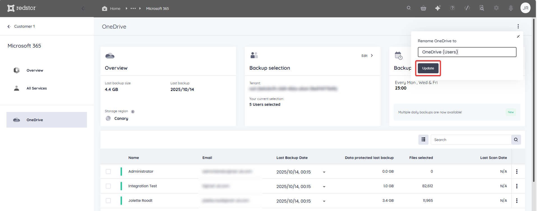Click the Search field above user table
This screenshot has height=211, width=537.
(471, 140)
